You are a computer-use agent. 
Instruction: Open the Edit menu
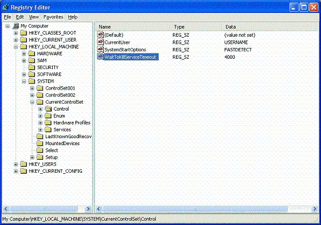point(20,17)
